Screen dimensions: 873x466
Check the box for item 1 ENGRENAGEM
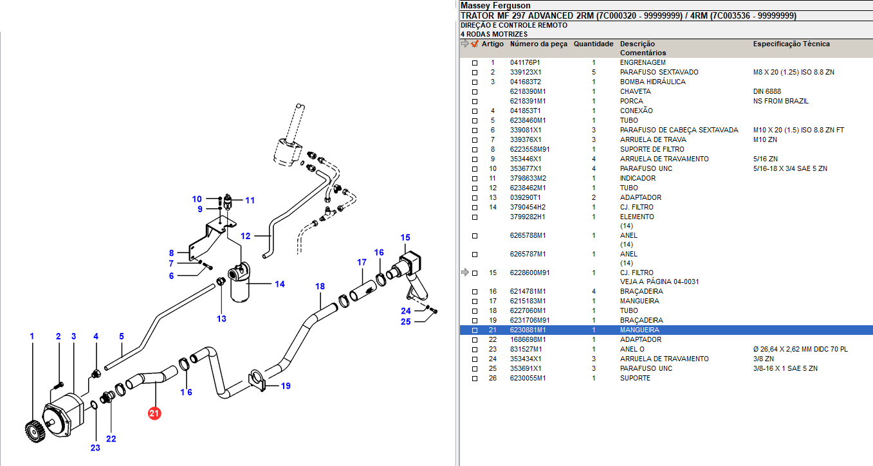(475, 63)
